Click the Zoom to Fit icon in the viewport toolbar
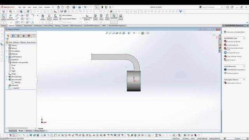 107,33
